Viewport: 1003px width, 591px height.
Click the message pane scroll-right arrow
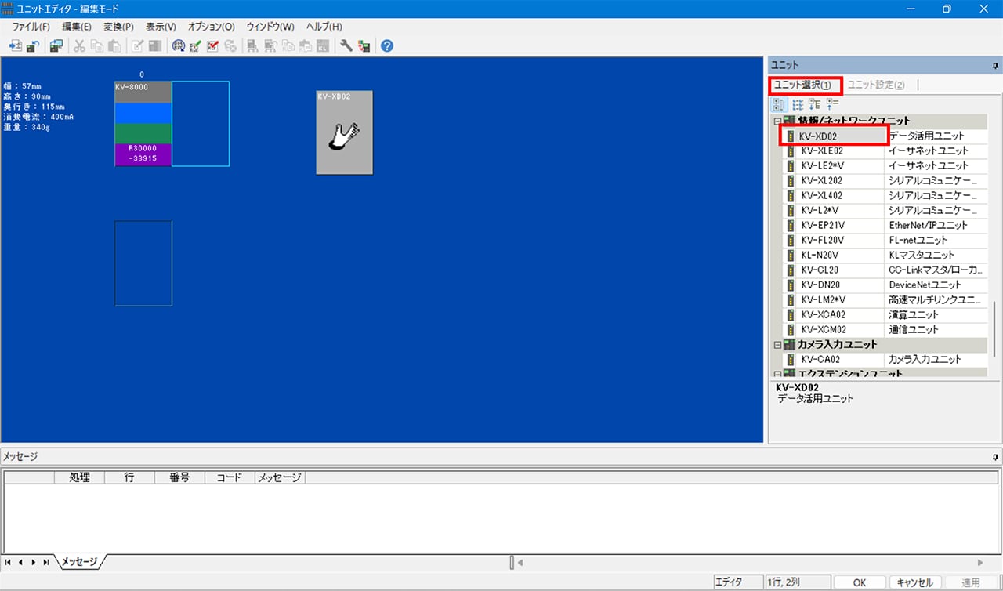pos(980,563)
